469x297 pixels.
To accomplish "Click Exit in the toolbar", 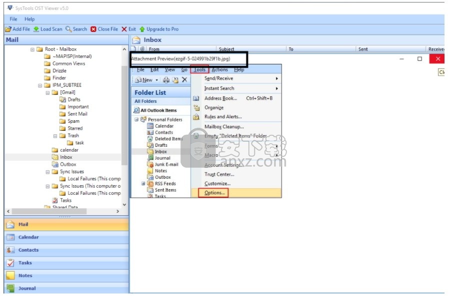I will coord(128,29).
